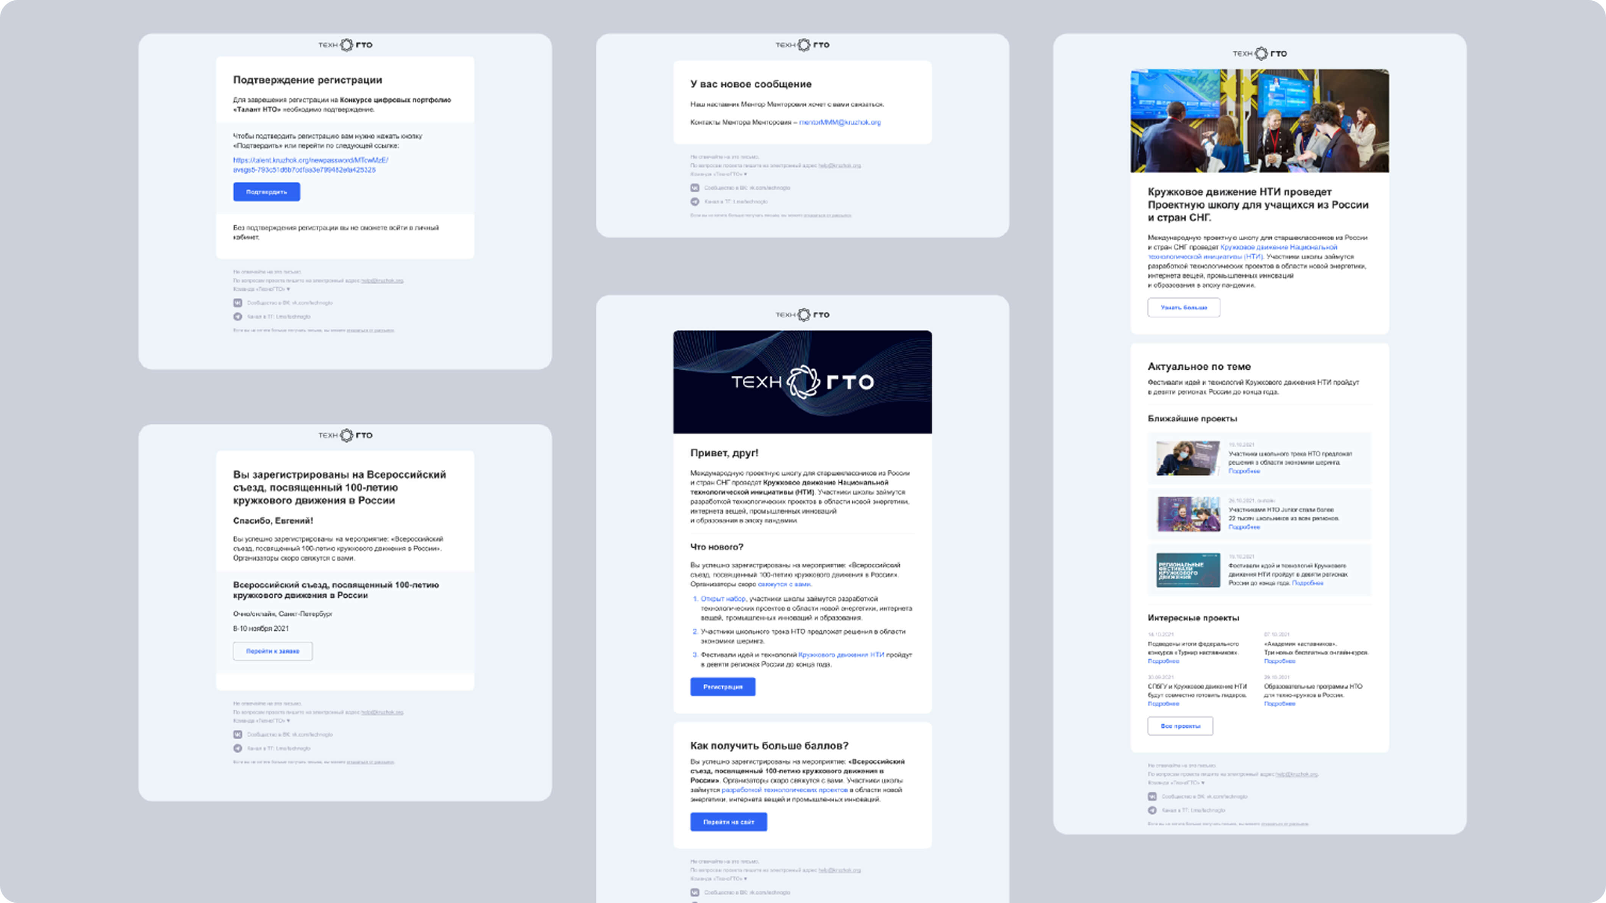Click 'Открыт набор' link in numbered list
Image resolution: width=1606 pixels, height=903 pixels.
(x=723, y=599)
